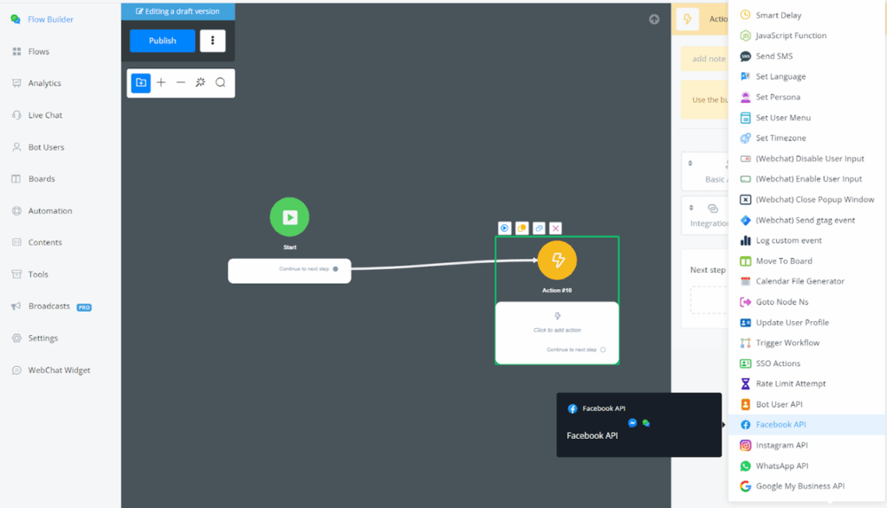Open canvas search with magnifier icon
The width and height of the screenshot is (887, 508).
pos(220,82)
